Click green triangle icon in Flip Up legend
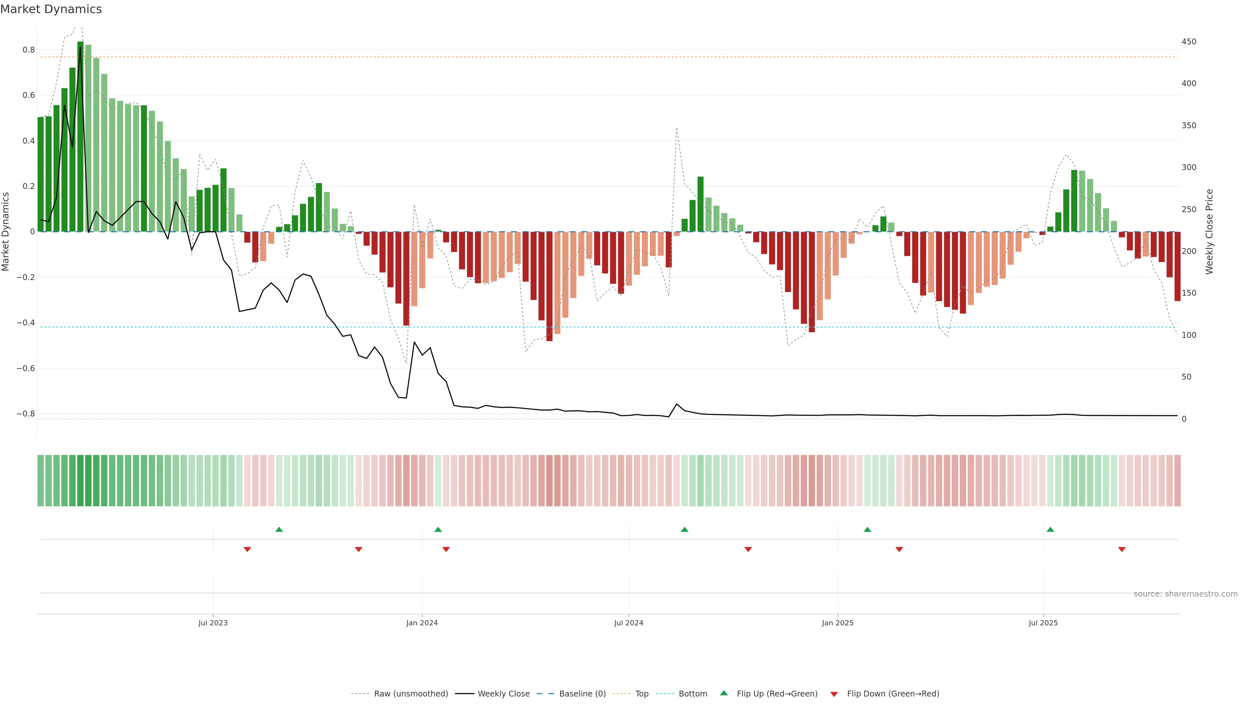Image resolution: width=1254 pixels, height=705 pixels. (724, 693)
